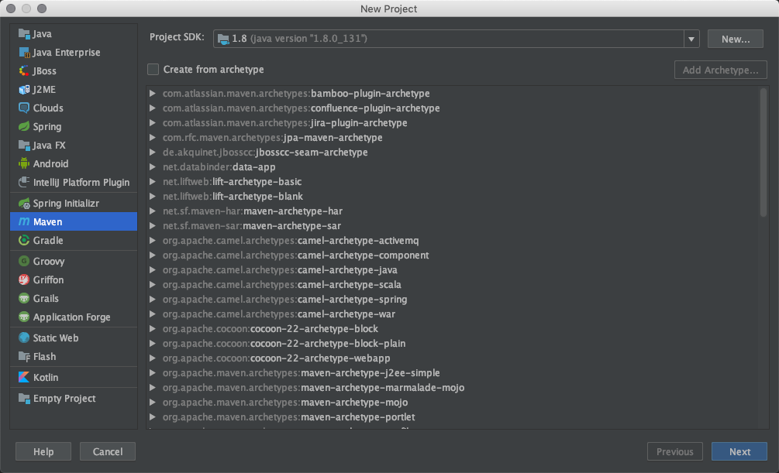Click the Java Enterprise icon
Viewport: 779px width, 473px height.
24,52
